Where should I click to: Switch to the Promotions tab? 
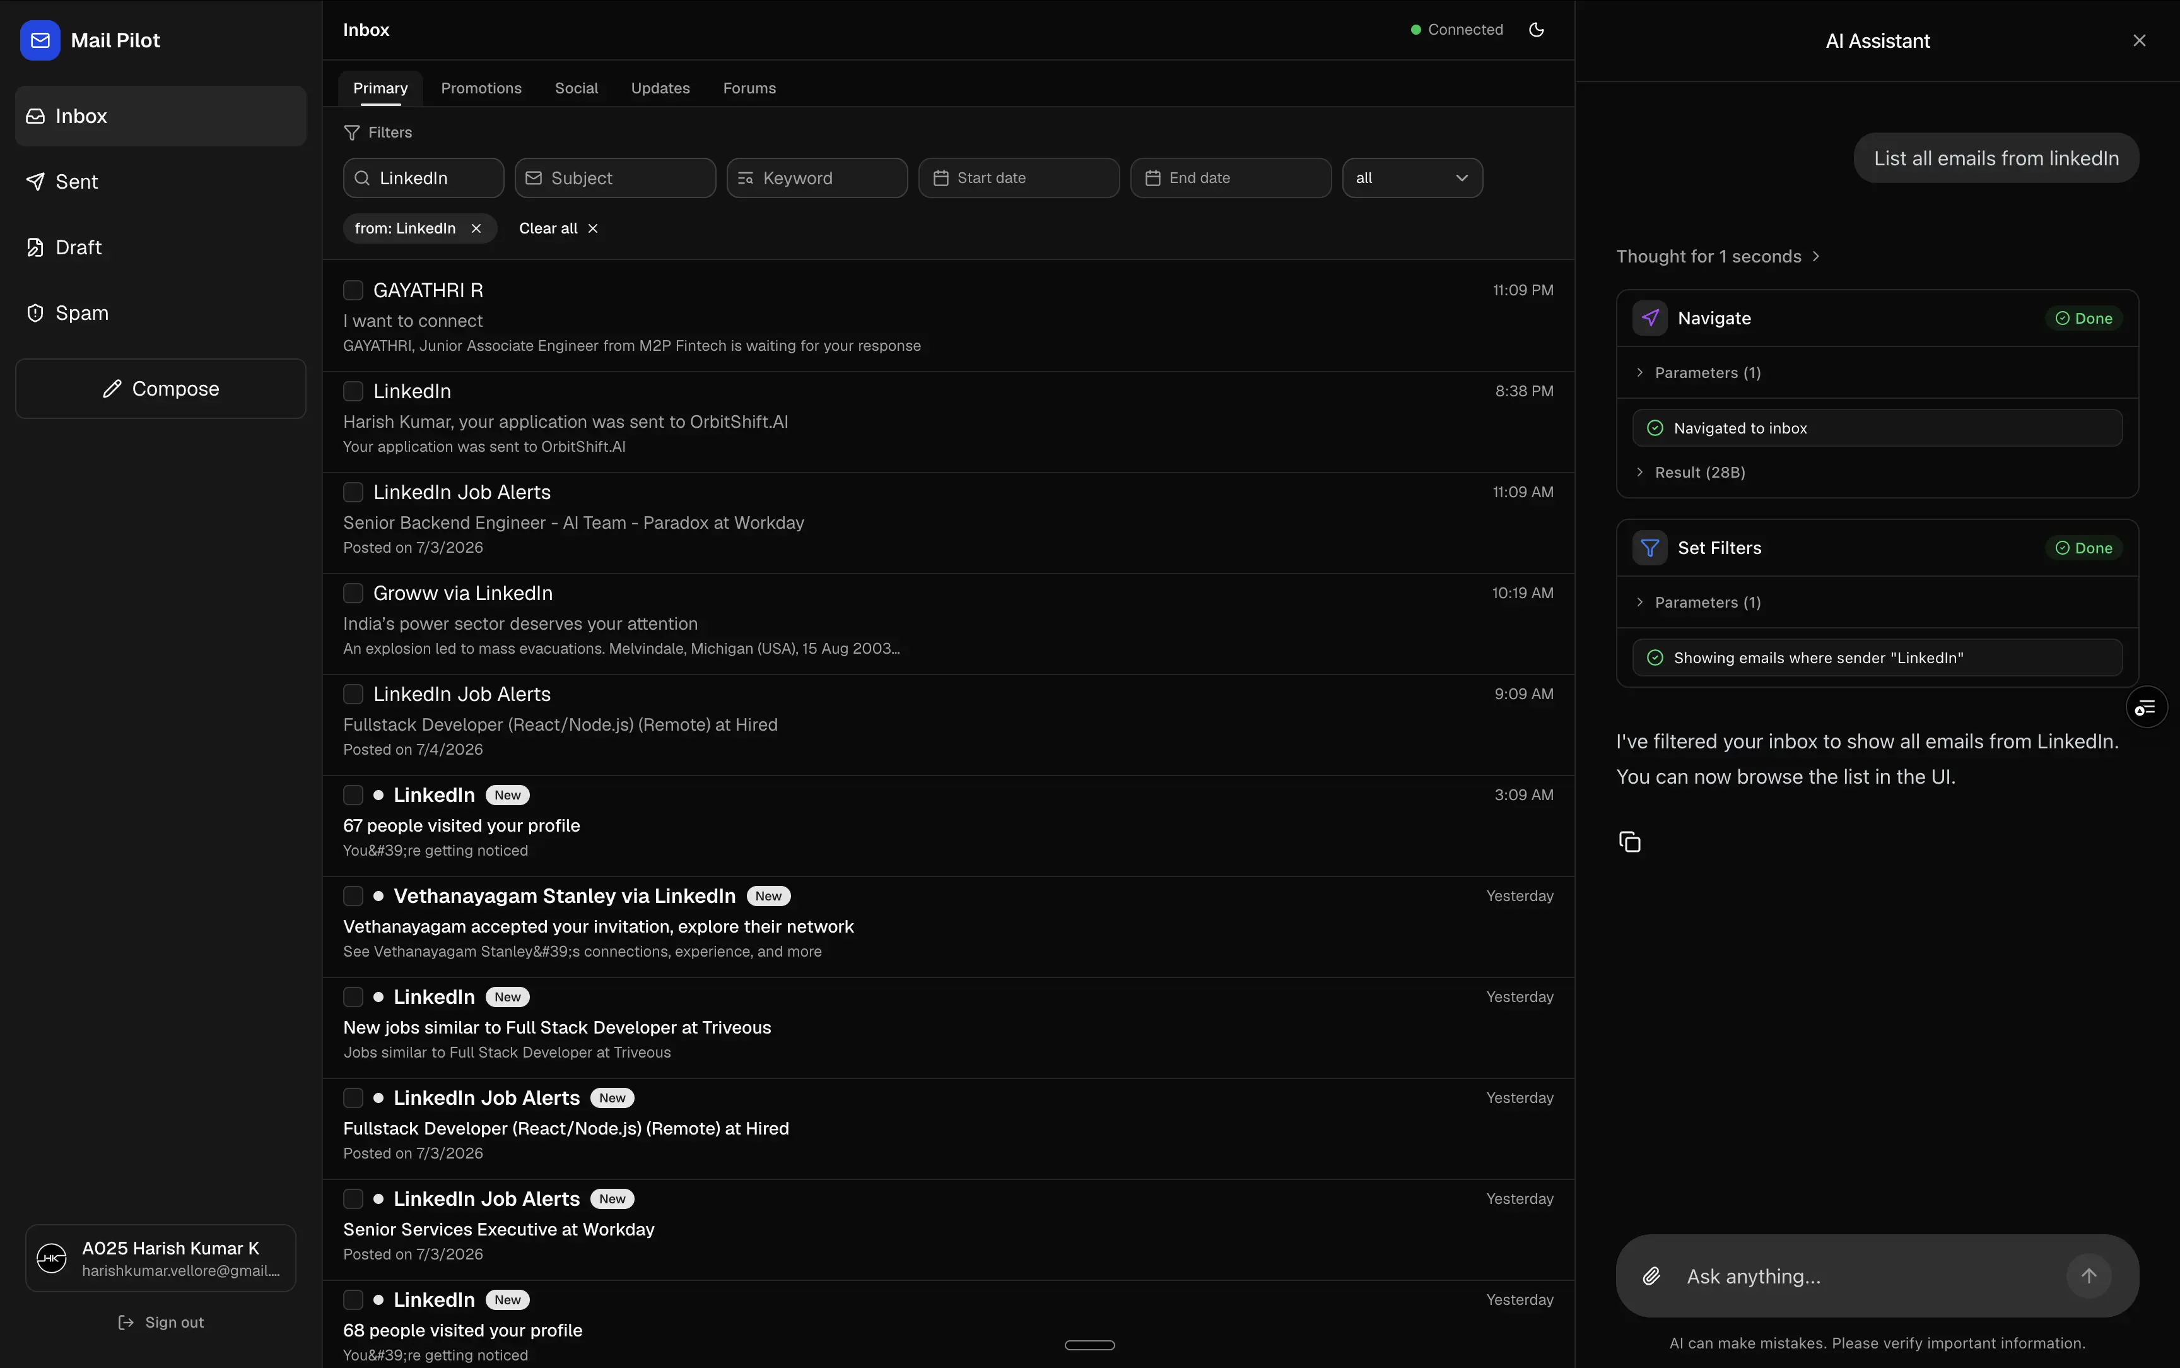[481, 89]
